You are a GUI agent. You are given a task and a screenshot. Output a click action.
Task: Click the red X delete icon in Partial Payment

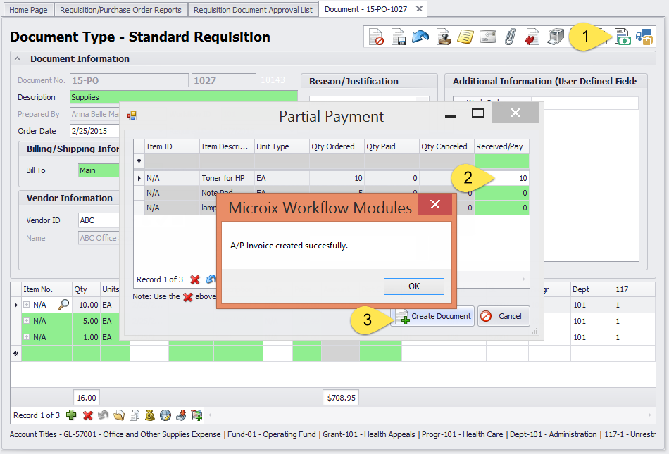195,279
